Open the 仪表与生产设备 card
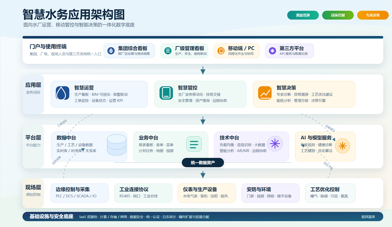 pyautogui.click(x=207, y=193)
